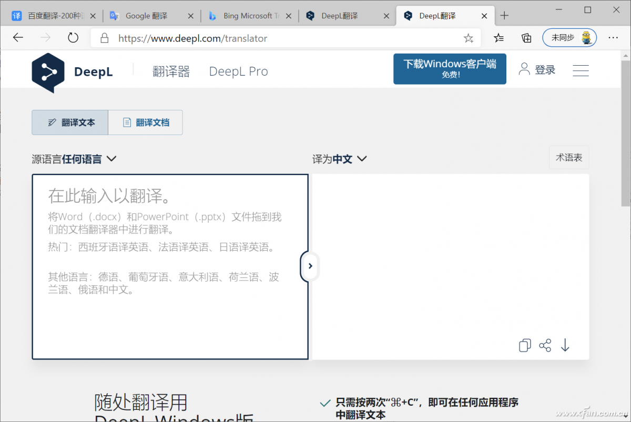Image resolution: width=631 pixels, height=422 pixels.
Task: Click 下载Windows客户端 button
Action: tap(450, 69)
